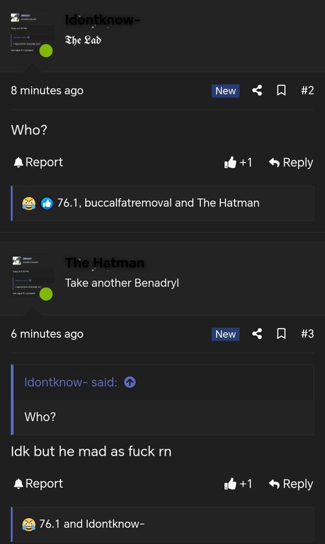Report The Hatman's post
The height and width of the screenshot is (544, 325).
point(38,484)
